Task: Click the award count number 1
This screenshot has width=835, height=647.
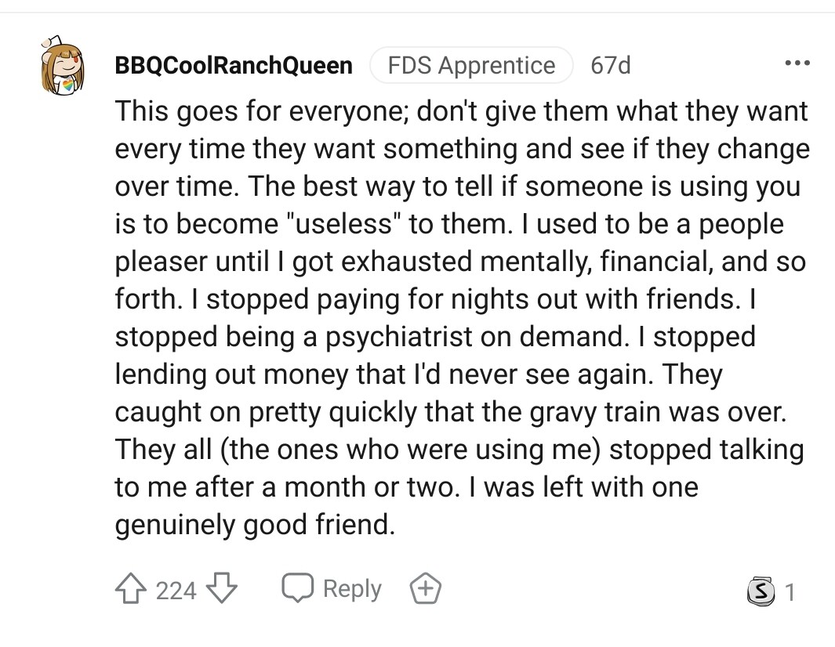Action: [790, 593]
